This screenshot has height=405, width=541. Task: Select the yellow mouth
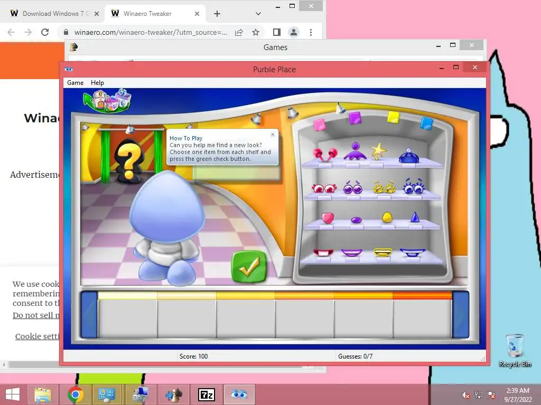click(x=383, y=253)
